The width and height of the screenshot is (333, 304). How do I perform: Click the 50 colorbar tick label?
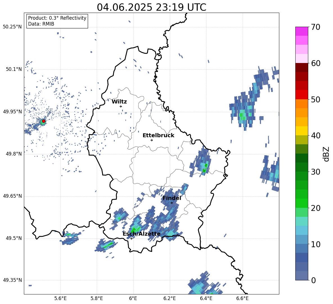[x=315, y=99]
